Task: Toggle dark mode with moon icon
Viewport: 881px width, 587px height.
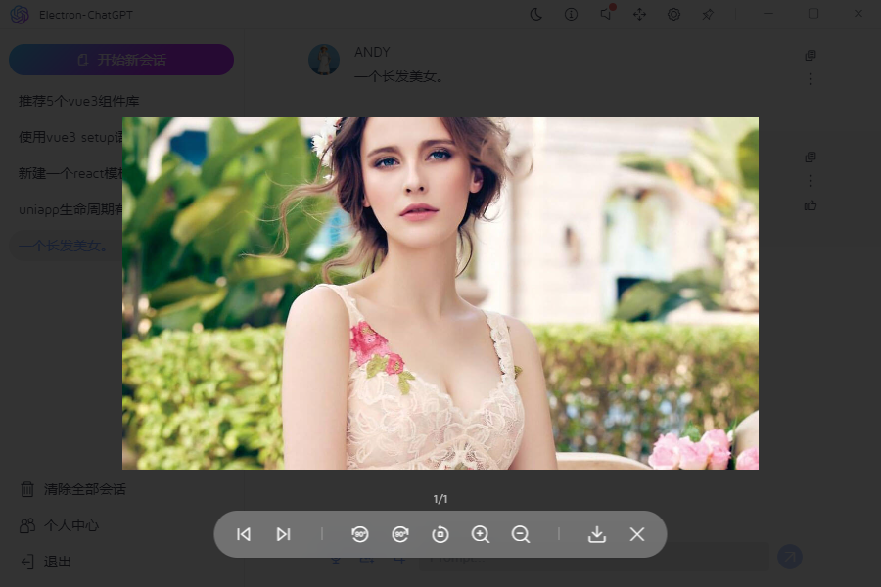Action: click(x=536, y=14)
